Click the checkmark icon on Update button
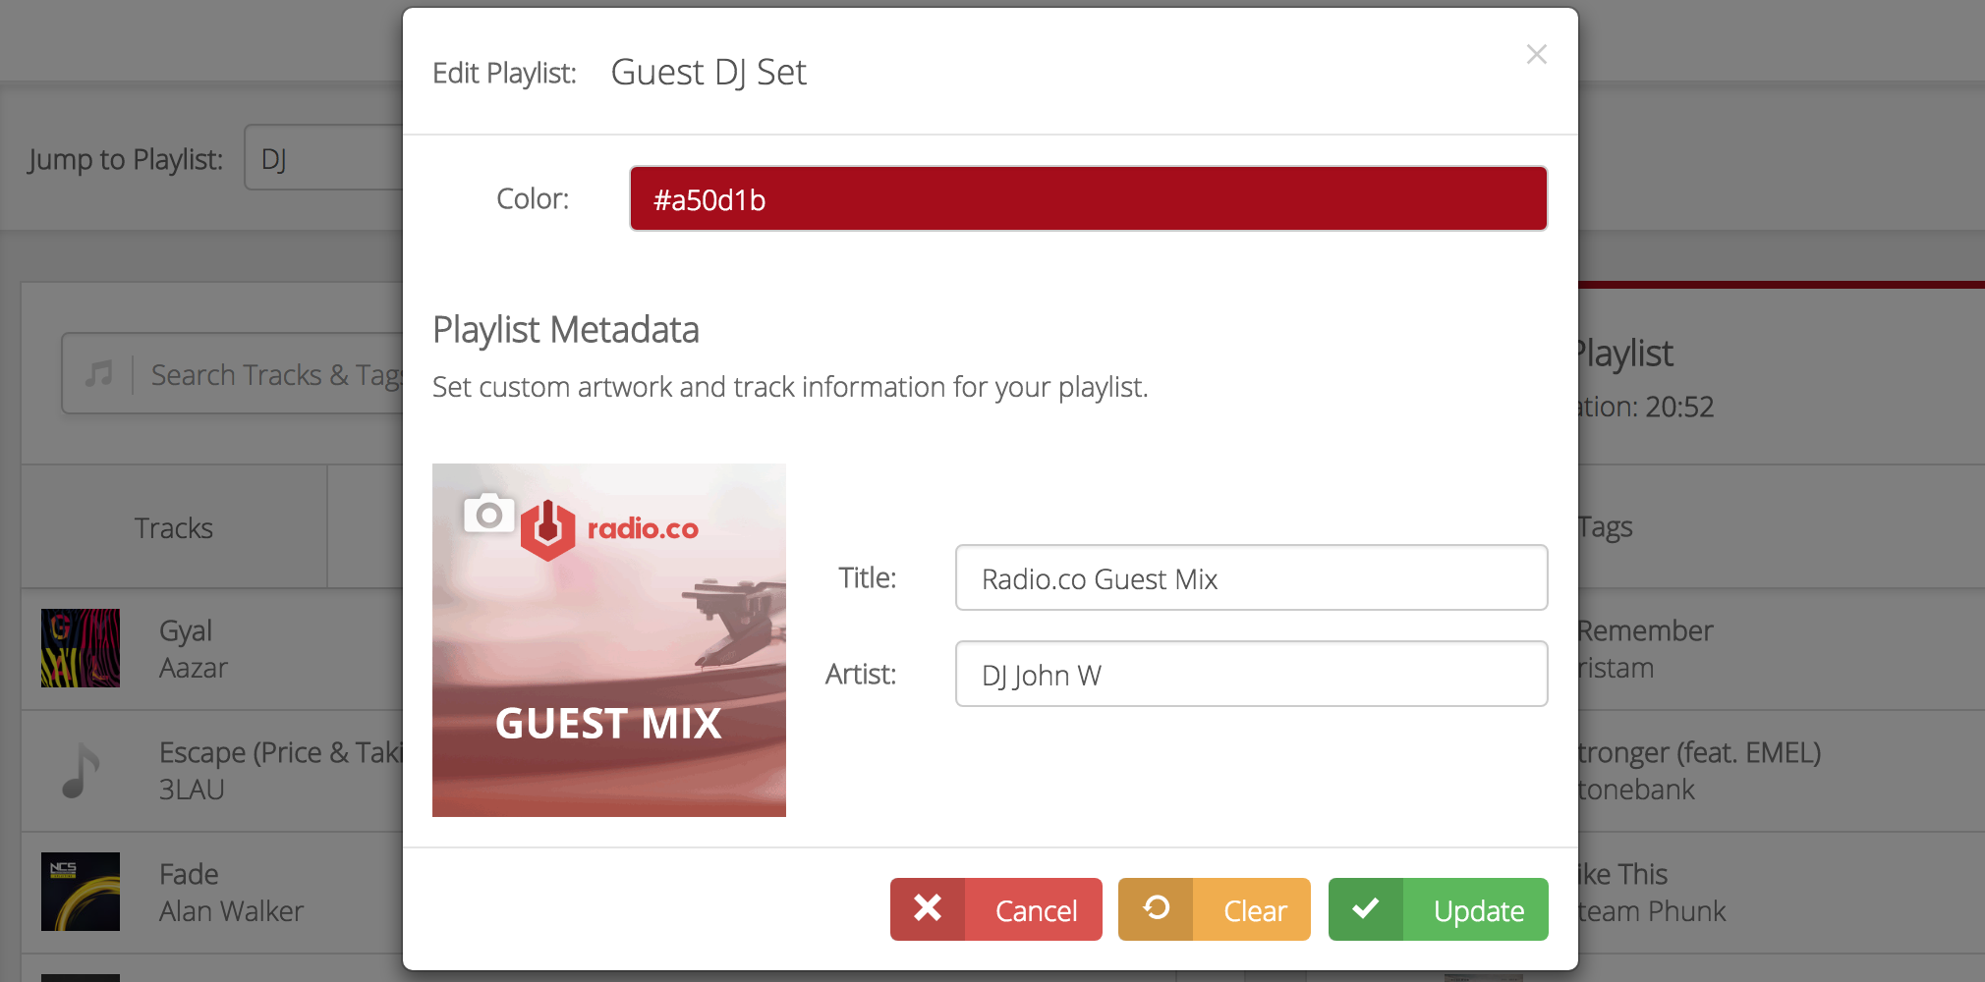This screenshot has width=1985, height=982. click(1366, 908)
